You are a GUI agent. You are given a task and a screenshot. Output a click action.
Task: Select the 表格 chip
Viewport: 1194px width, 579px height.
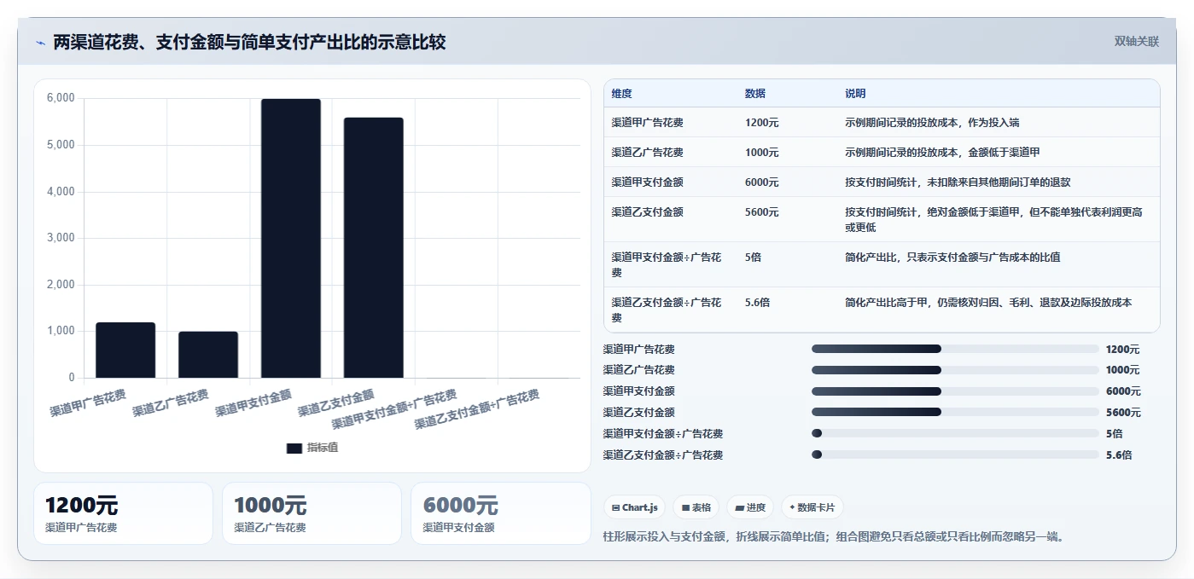tap(696, 507)
